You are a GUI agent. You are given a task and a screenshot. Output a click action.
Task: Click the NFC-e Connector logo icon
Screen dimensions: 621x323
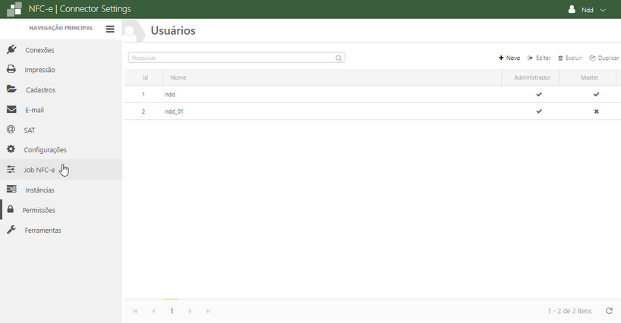click(14, 9)
